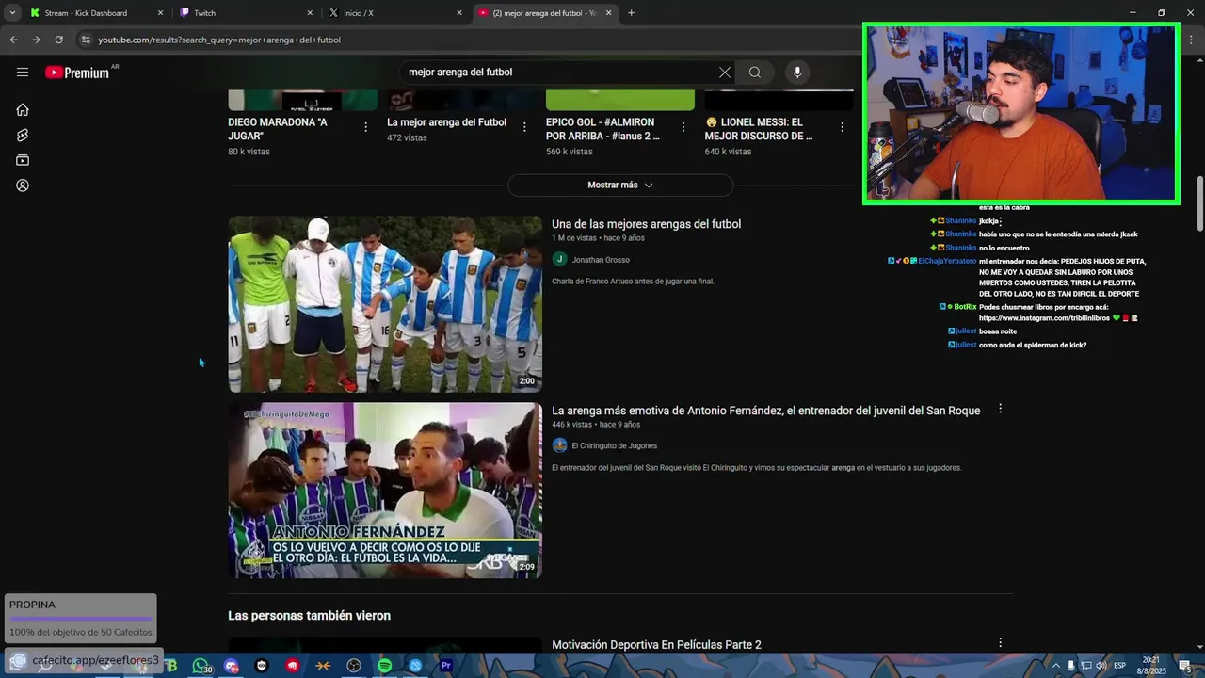1205x678 pixels.
Task: Open Spotify from the taskbar
Action: [385, 666]
